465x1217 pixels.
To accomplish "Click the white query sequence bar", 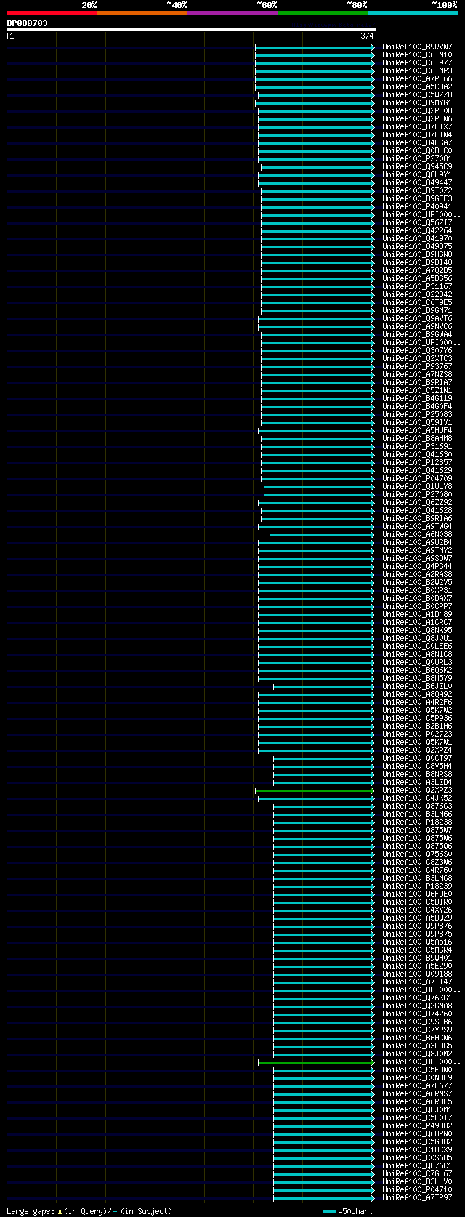I will (191, 30).
